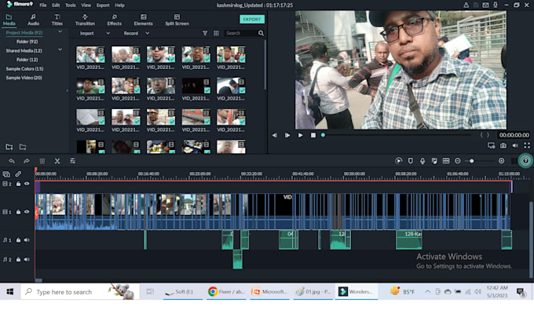The height and width of the screenshot is (321, 534).
Task: Take a snapshot with the camera icon
Action: [x=503, y=146]
